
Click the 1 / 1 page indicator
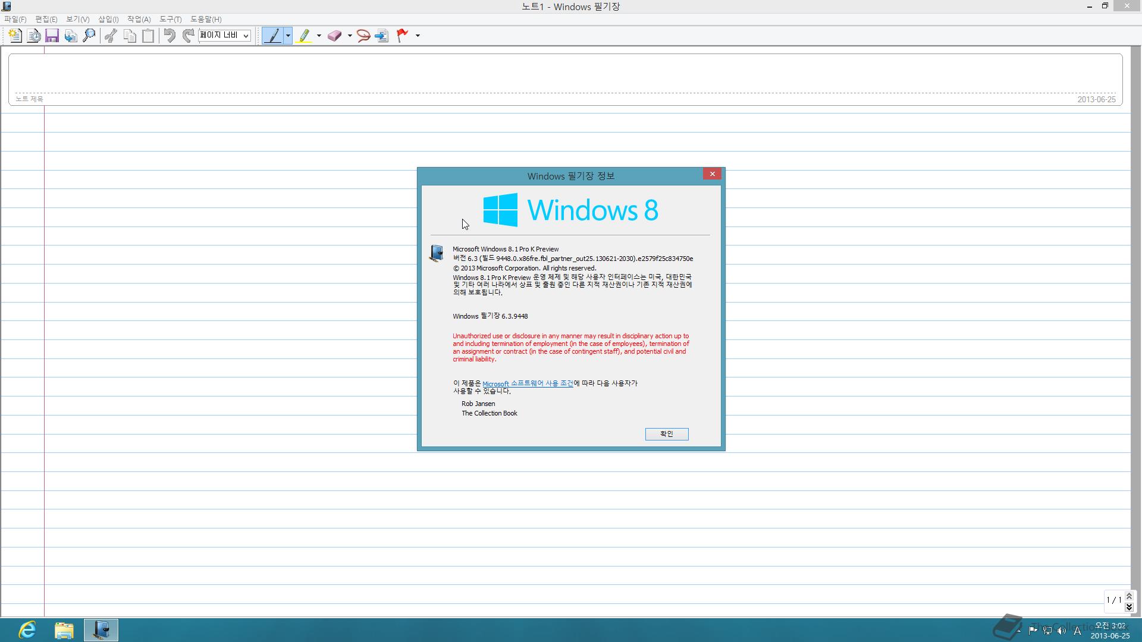point(1113,600)
